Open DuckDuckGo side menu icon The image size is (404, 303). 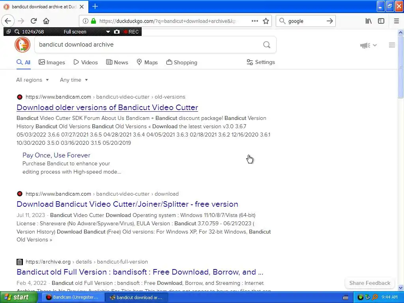[392, 45]
